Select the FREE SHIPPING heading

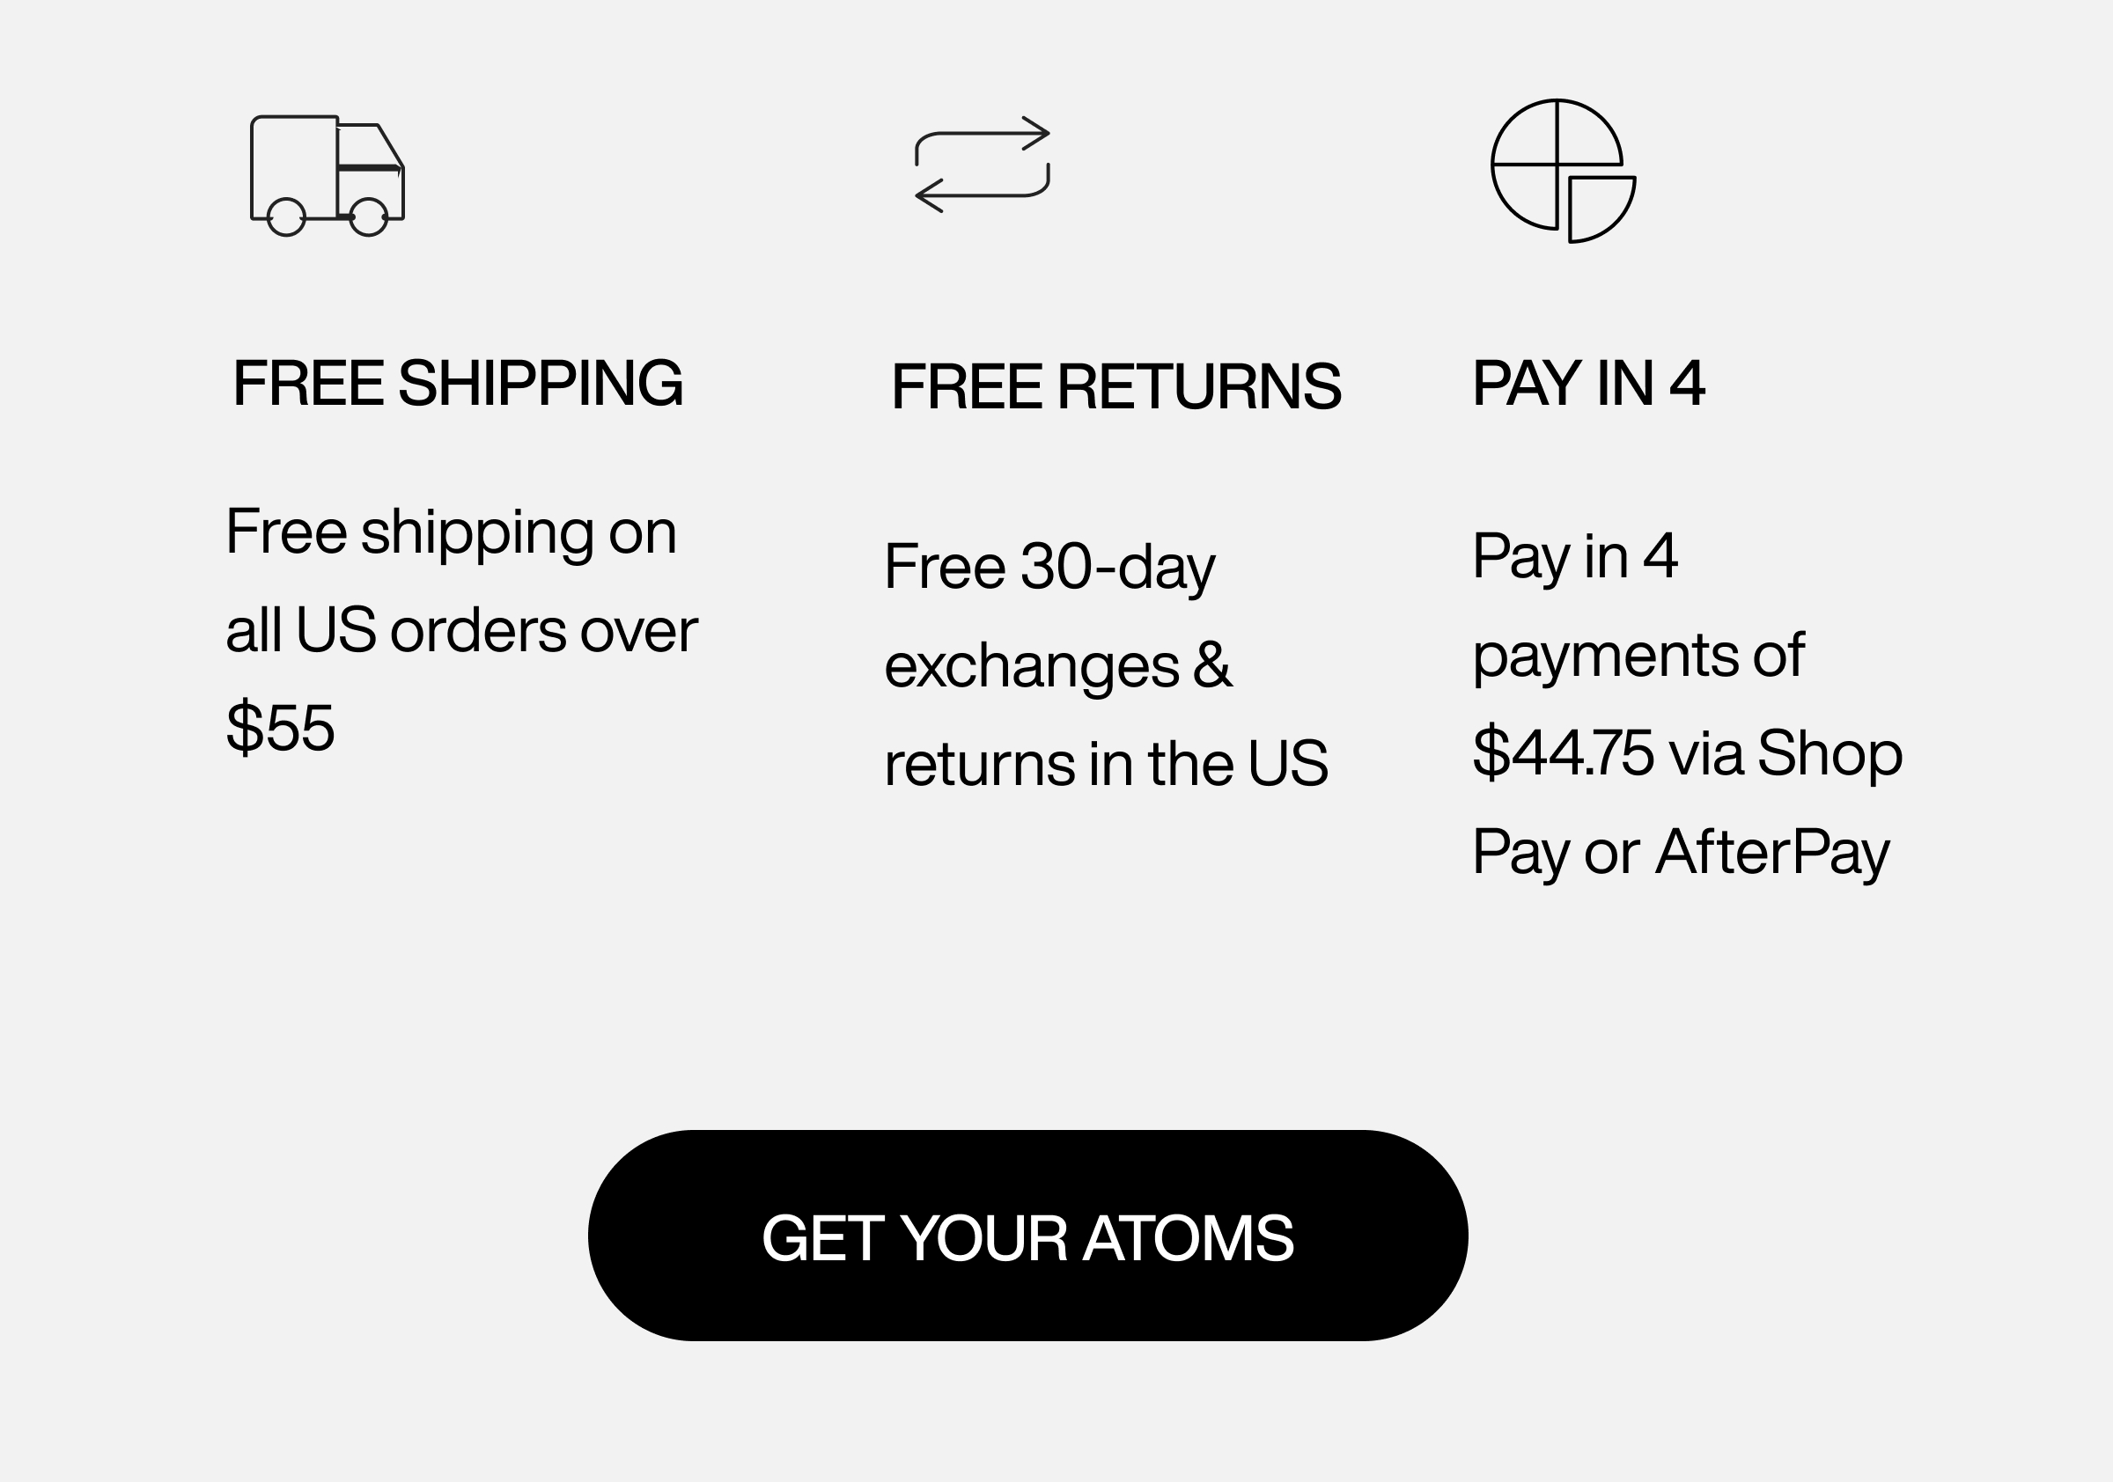coord(458,383)
